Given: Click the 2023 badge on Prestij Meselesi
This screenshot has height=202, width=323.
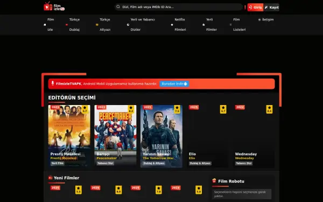Looking at the screenshot, I should 55,107.
